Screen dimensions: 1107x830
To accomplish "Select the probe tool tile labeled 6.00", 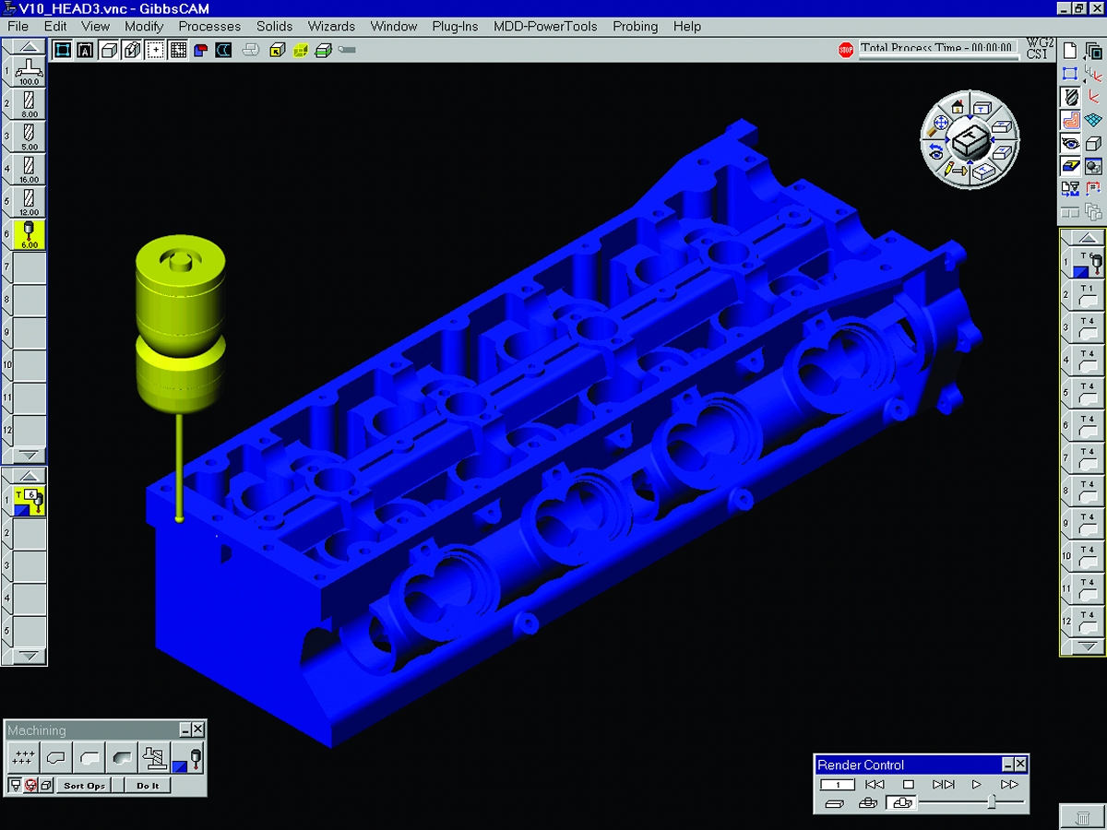I will 30,234.
